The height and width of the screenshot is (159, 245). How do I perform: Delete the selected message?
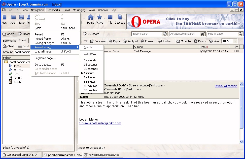click(200, 41)
